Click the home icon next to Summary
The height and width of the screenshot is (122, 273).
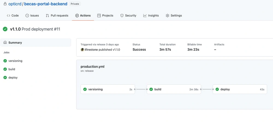5,42
